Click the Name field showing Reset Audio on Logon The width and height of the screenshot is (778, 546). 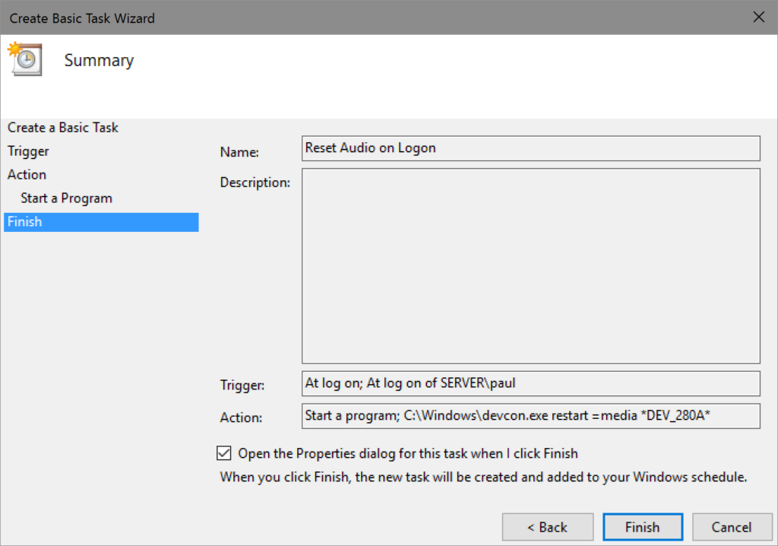tap(530, 148)
